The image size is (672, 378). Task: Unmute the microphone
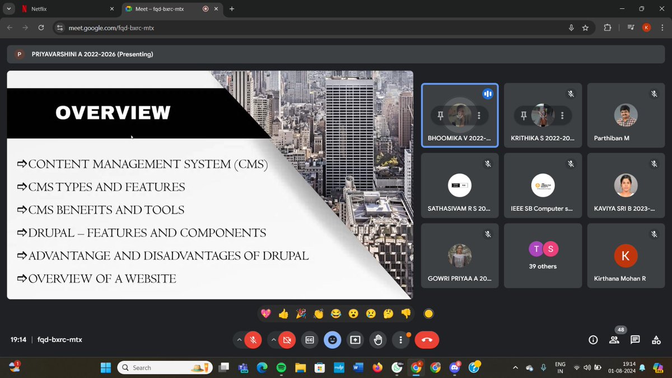point(253,339)
